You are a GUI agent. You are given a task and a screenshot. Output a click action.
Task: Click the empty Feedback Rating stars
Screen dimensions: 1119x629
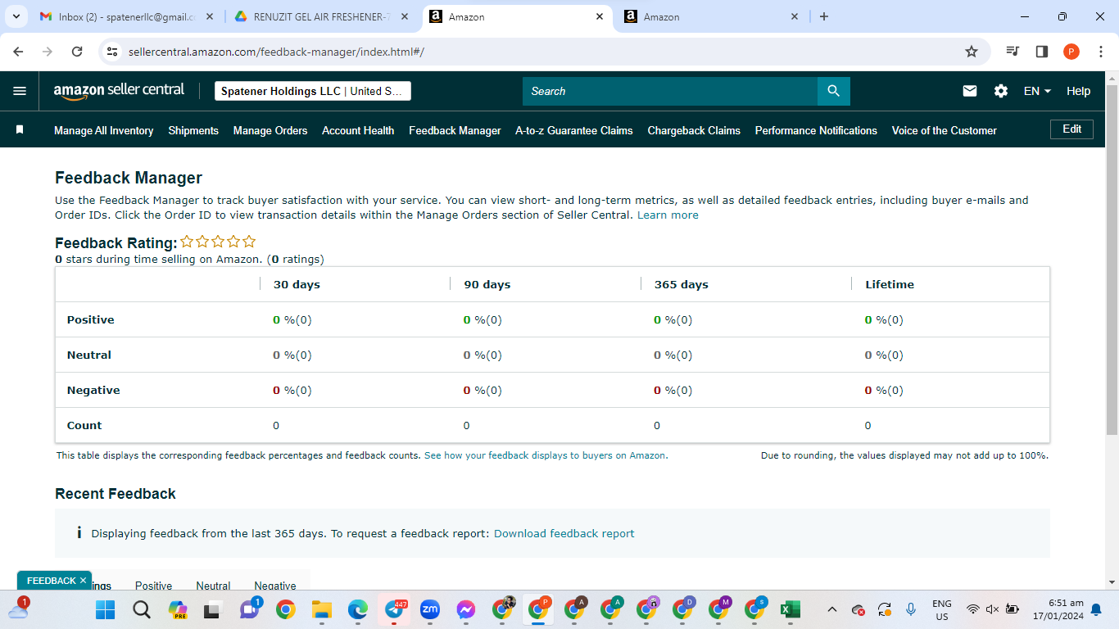218,242
